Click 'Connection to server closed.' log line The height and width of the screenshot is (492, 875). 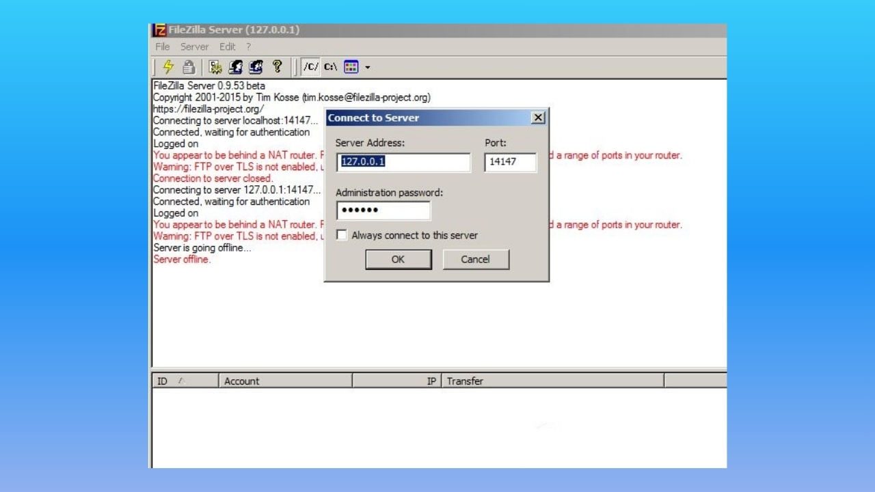[x=213, y=178]
